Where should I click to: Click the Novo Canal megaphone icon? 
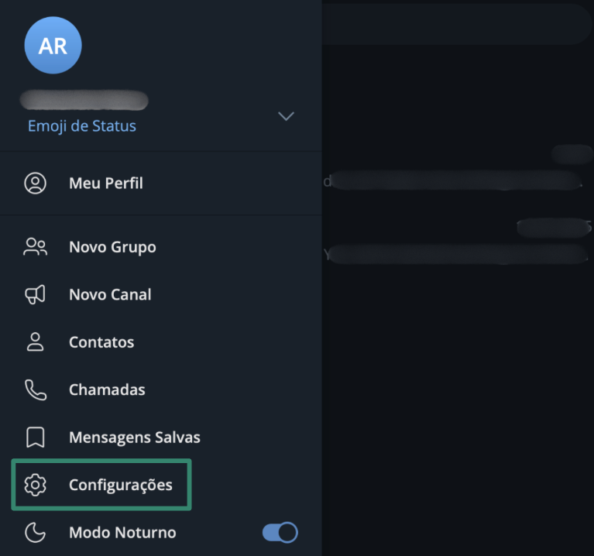click(36, 294)
